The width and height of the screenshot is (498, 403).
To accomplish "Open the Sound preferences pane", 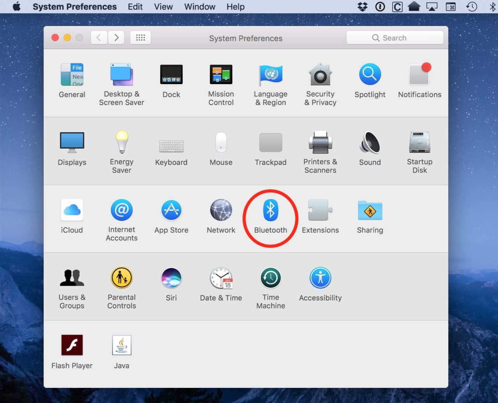I will click(x=370, y=149).
